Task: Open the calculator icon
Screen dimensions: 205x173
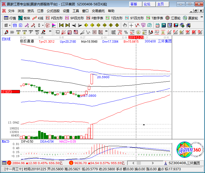Action: pos(164,25)
